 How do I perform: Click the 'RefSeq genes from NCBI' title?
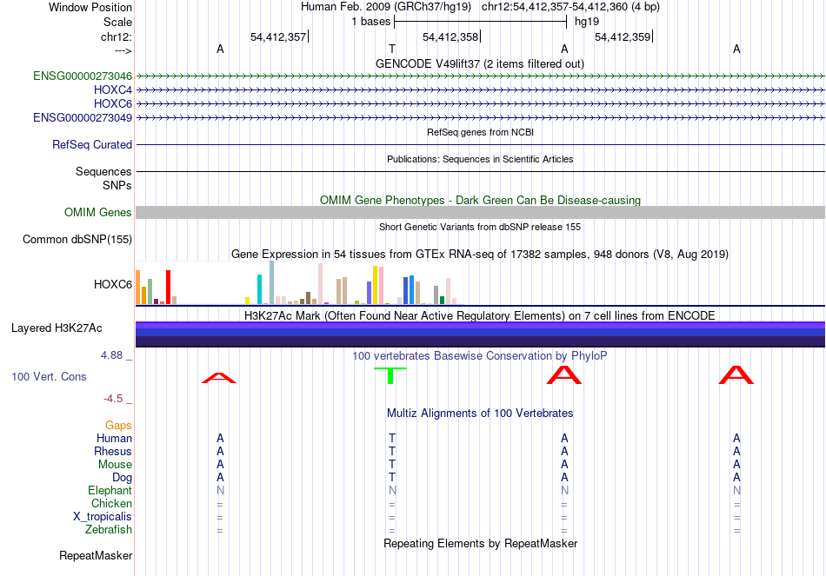coord(480,132)
